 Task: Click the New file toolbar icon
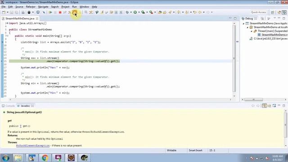click(4, 12)
